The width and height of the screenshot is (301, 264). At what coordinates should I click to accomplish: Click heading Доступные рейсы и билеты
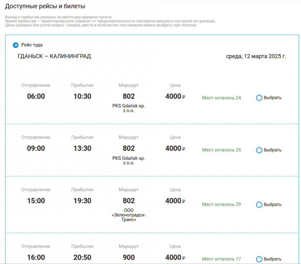(45, 6)
